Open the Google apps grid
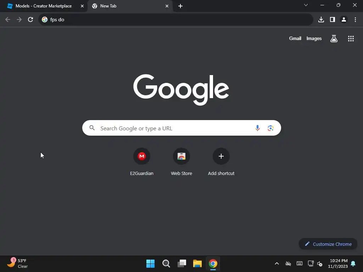The image size is (363, 272). click(x=351, y=39)
